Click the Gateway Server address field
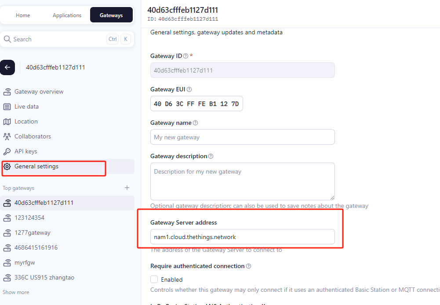 [243, 237]
